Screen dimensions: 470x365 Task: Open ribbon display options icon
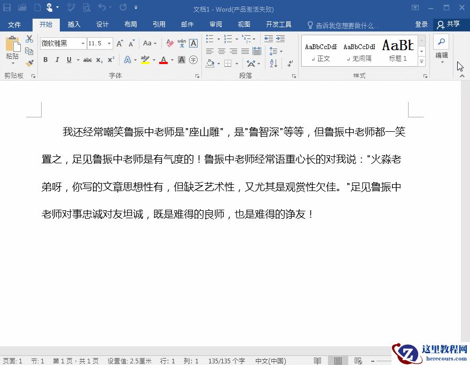coord(415,7)
